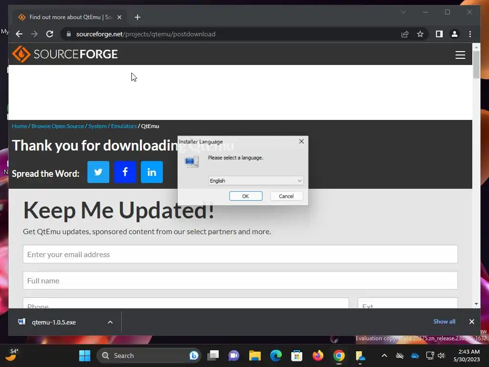The height and width of the screenshot is (367, 489).
Task: Expand the English language dropdown
Action: [x=256, y=181]
